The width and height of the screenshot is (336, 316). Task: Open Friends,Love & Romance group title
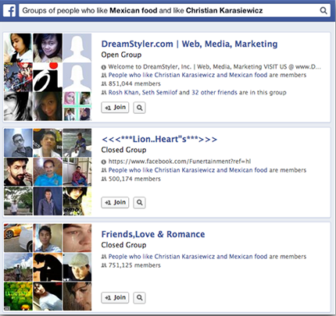point(153,234)
